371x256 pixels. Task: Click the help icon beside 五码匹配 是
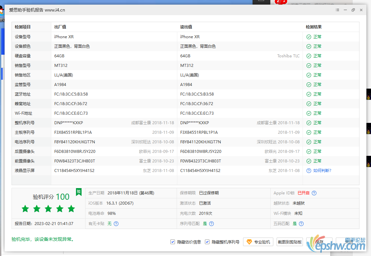(301, 223)
